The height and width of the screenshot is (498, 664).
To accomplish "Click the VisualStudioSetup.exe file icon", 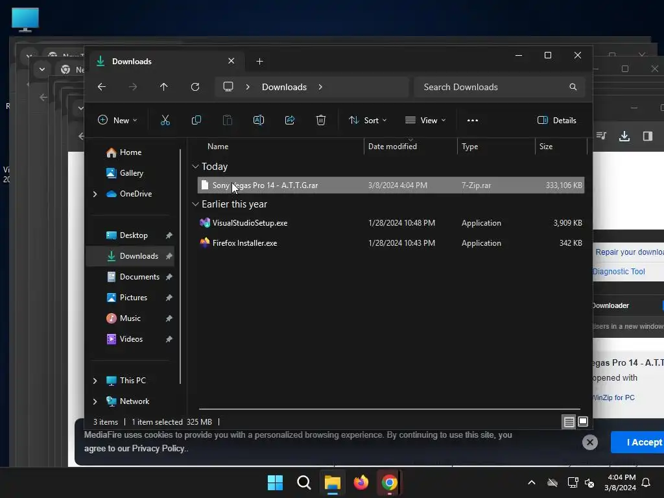I will [205, 223].
